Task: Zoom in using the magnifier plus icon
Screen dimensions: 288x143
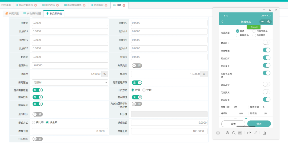Action: 227,133
